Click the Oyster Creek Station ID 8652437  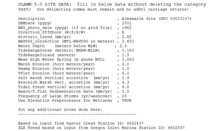pos(135,123)
